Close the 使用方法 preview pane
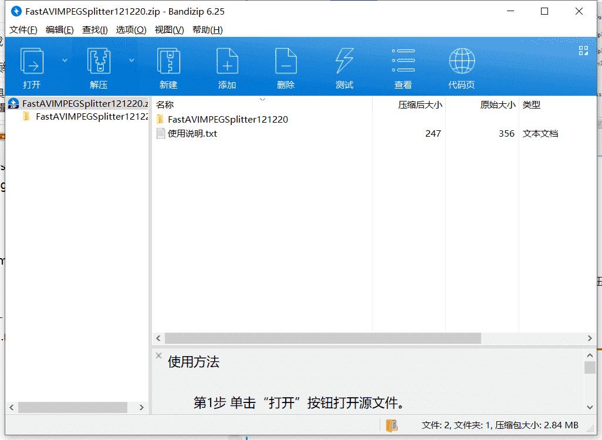 click(x=158, y=356)
